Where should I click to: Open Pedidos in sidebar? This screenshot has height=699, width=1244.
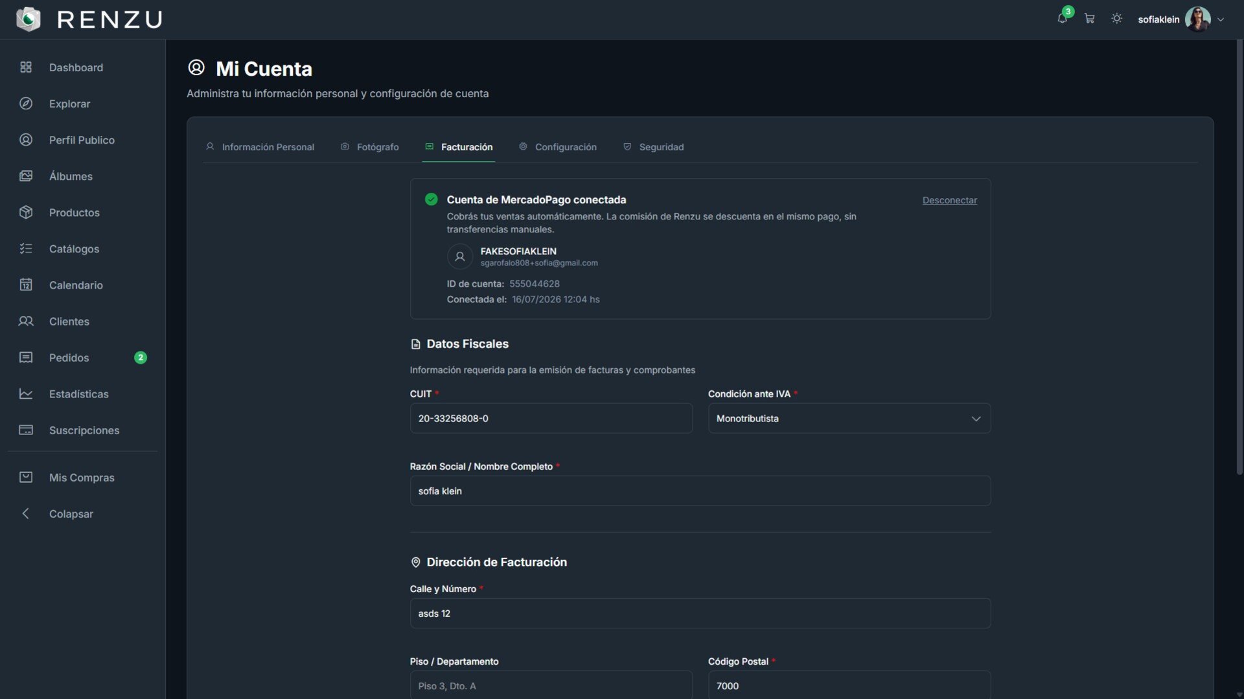[x=83, y=357]
